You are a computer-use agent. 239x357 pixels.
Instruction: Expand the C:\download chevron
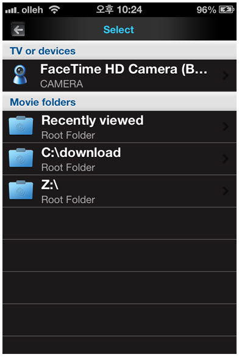[x=225, y=159]
